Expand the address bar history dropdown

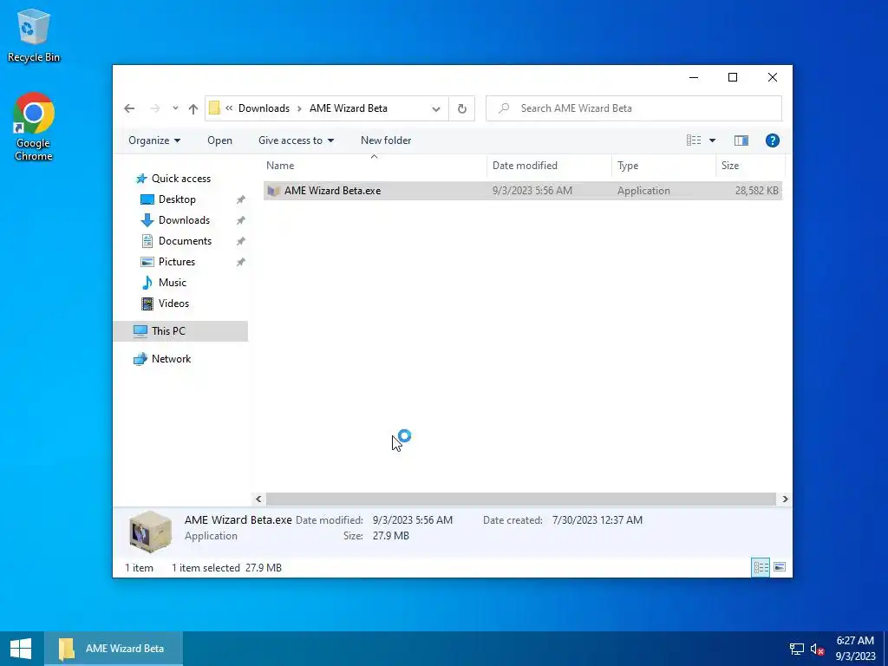pos(435,108)
